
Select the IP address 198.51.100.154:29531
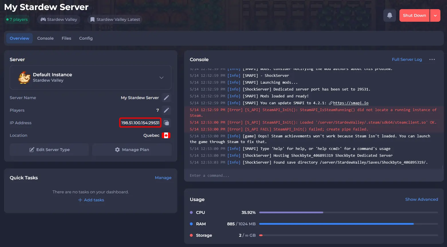[140, 123]
